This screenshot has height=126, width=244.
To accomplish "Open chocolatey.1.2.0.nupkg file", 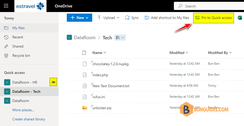I will (110, 64).
